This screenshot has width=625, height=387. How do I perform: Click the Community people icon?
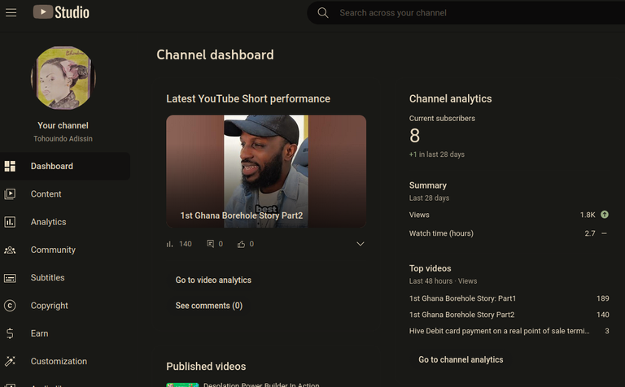point(10,250)
